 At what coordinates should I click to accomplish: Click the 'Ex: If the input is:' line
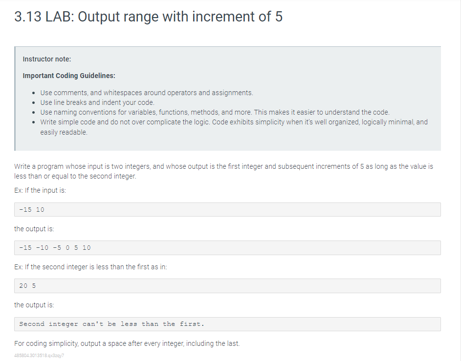(40, 190)
